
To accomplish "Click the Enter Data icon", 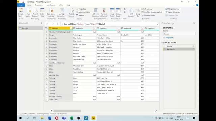I will (42, 10).
